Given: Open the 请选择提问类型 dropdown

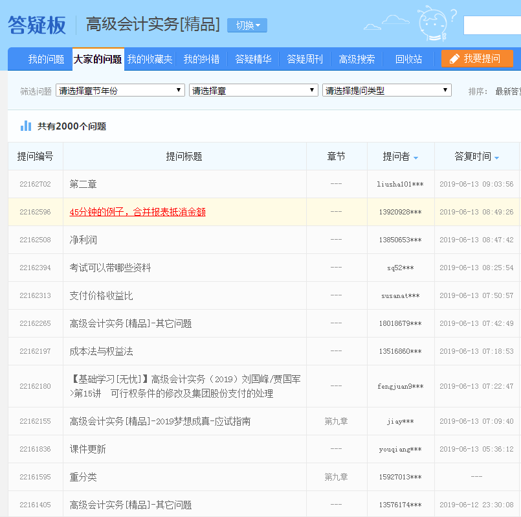Looking at the screenshot, I should [x=387, y=91].
